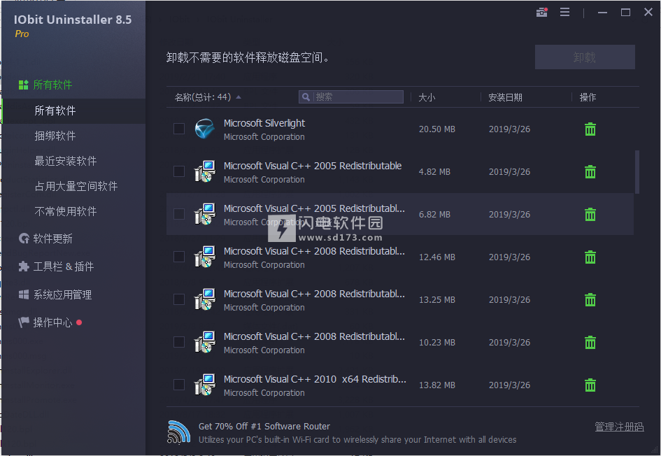Click the Wi-Fi router promo icon
This screenshot has width=661, height=456.
point(179,432)
